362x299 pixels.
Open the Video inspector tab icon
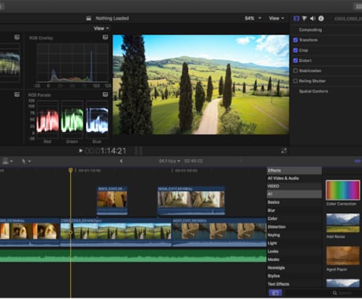point(296,18)
